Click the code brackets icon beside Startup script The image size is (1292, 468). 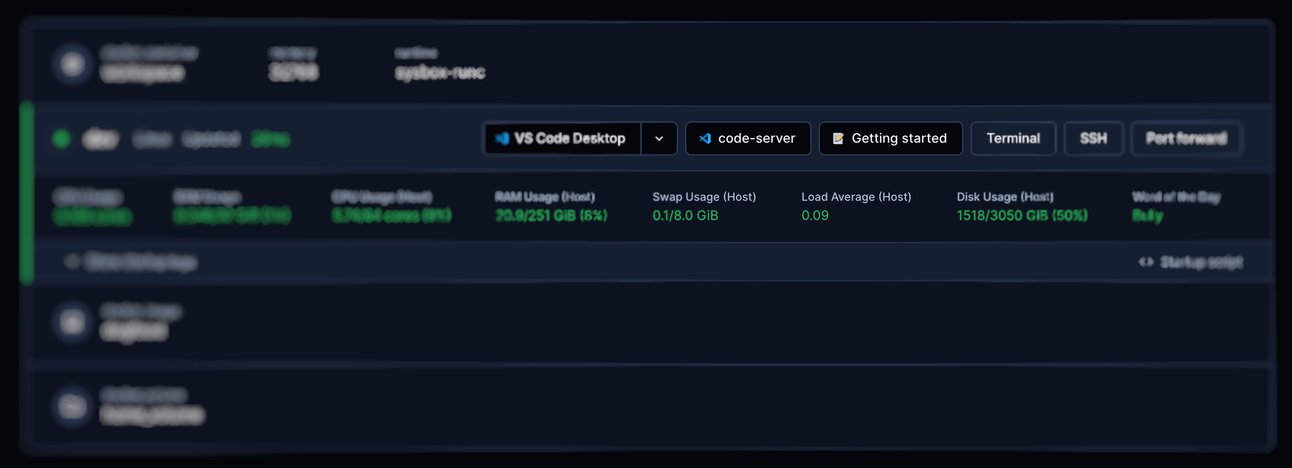point(1146,262)
